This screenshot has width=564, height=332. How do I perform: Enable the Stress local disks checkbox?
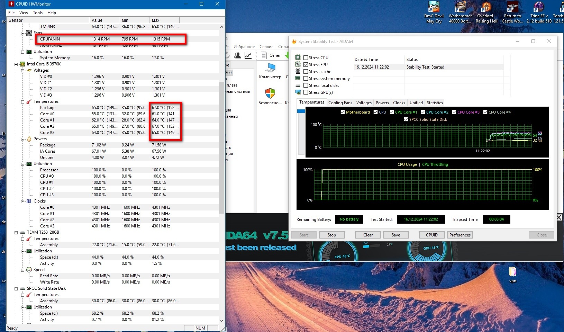tap(306, 86)
